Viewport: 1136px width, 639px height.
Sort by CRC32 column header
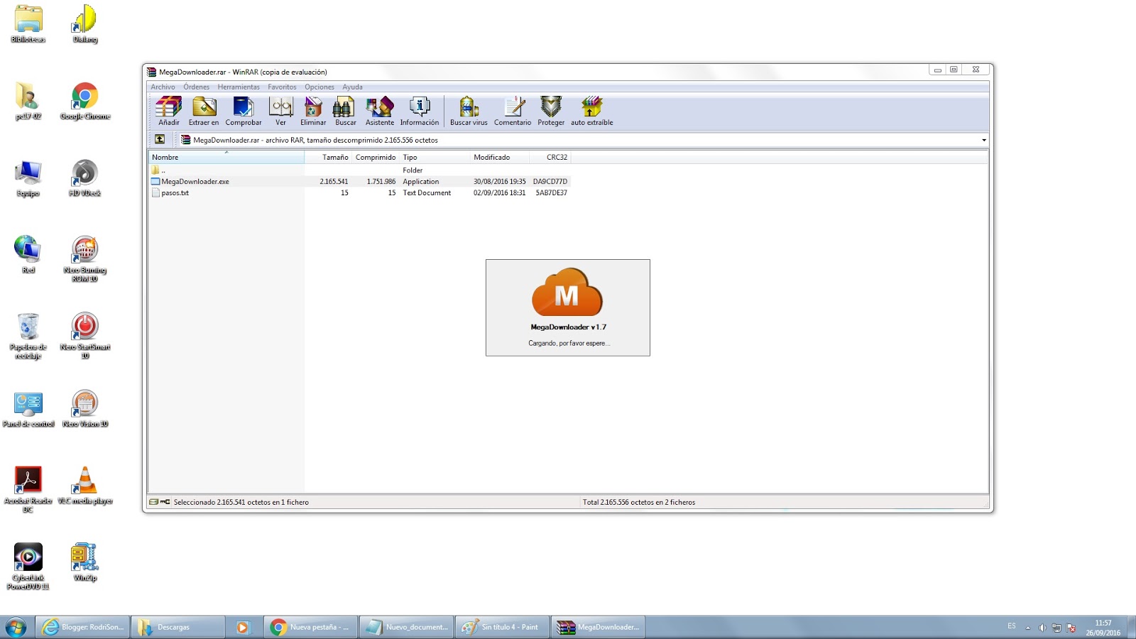[x=550, y=157]
